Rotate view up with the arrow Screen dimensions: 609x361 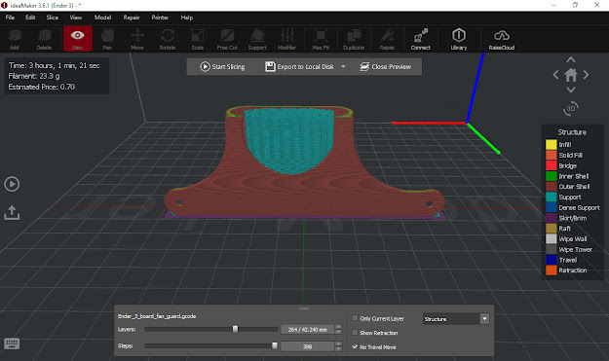tap(571, 59)
